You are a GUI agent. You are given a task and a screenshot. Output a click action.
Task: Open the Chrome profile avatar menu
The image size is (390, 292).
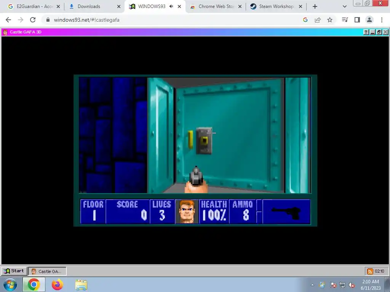(x=369, y=20)
